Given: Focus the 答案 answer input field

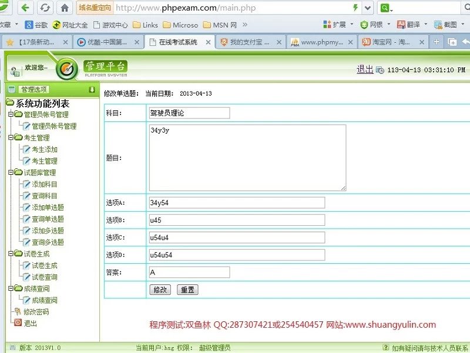Looking at the screenshot, I should coord(189,272).
